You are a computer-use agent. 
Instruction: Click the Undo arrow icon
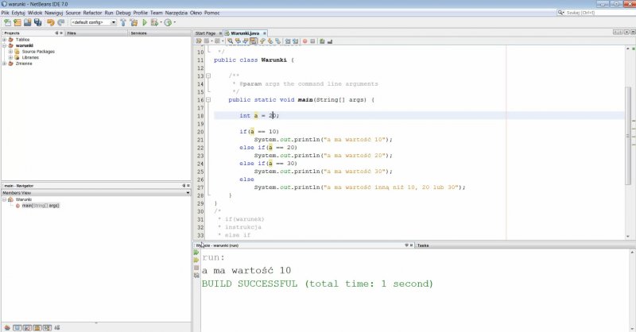coord(49,22)
